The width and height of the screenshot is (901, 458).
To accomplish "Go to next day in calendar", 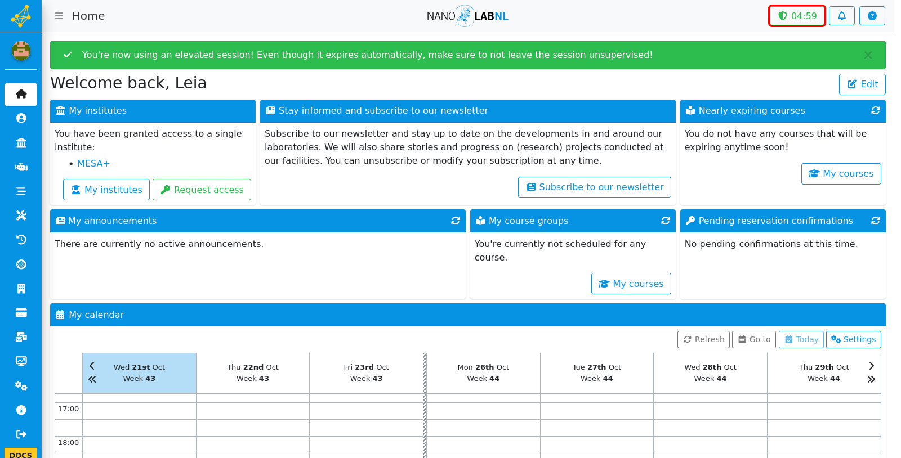I will pos(871,366).
